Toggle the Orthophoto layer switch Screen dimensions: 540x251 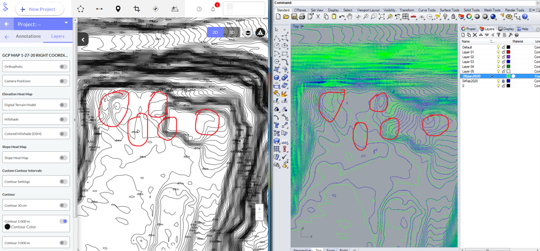tap(63, 67)
